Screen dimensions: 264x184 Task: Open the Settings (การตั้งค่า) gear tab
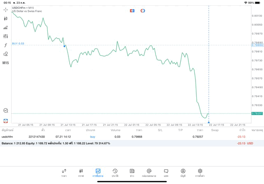coord(200,173)
